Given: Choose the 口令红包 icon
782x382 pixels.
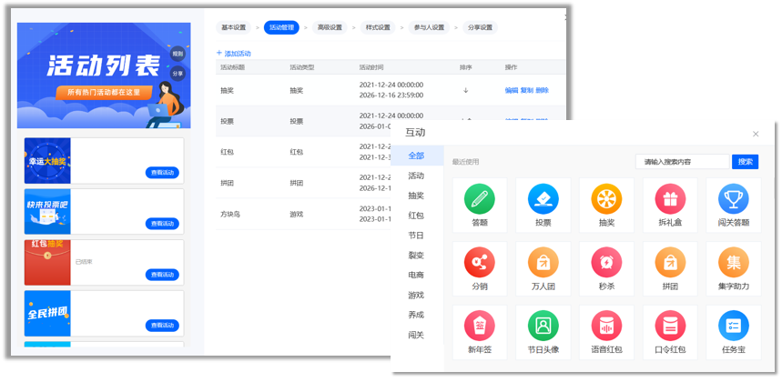Looking at the screenshot, I should (670, 326).
